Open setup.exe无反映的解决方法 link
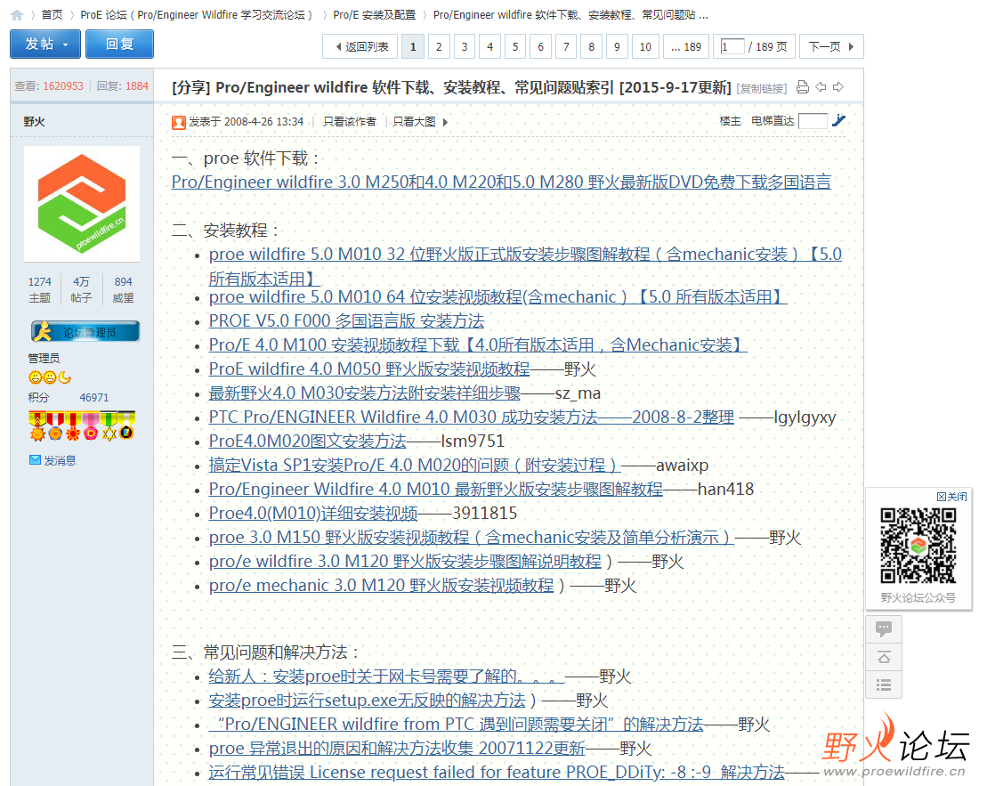The width and height of the screenshot is (987, 786). coord(367,699)
